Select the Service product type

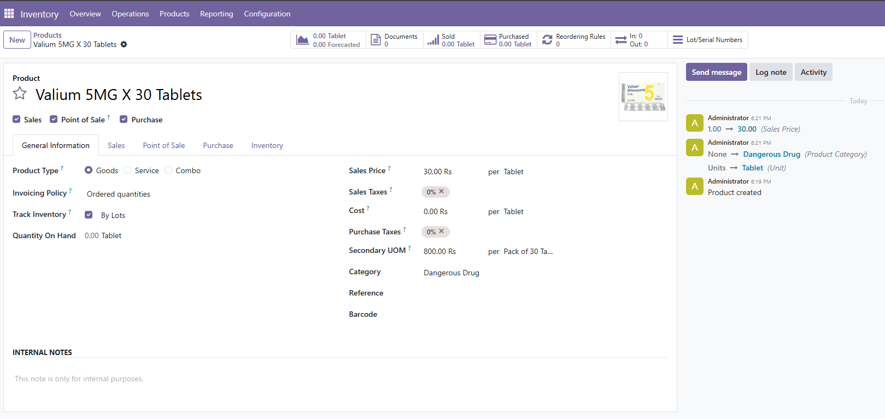click(x=127, y=170)
